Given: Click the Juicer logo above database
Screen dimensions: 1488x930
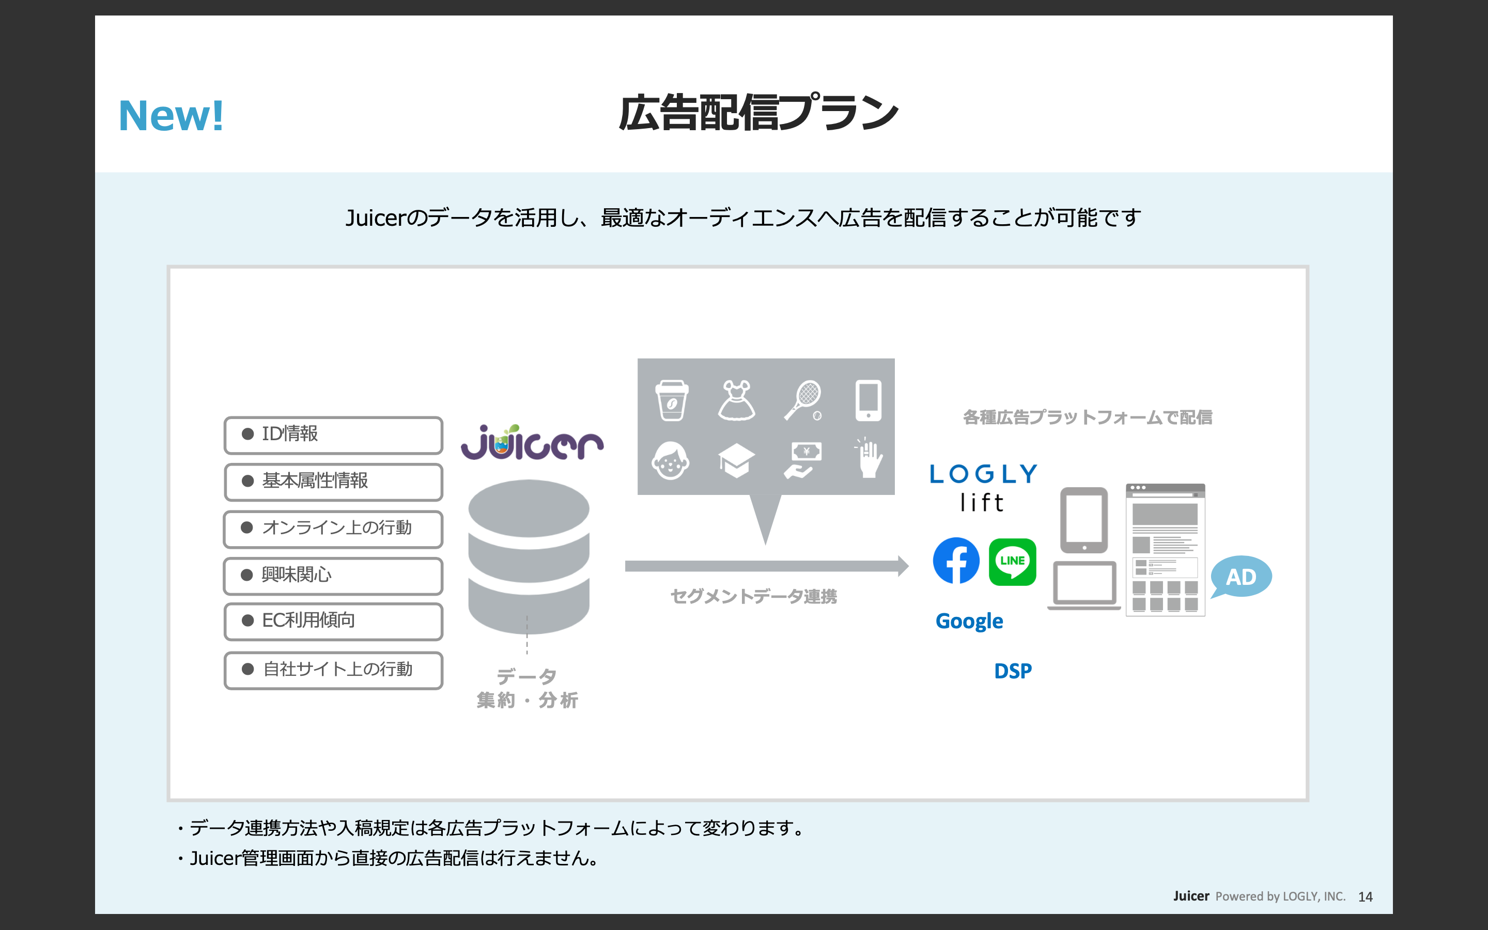Looking at the screenshot, I should (532, 443).
